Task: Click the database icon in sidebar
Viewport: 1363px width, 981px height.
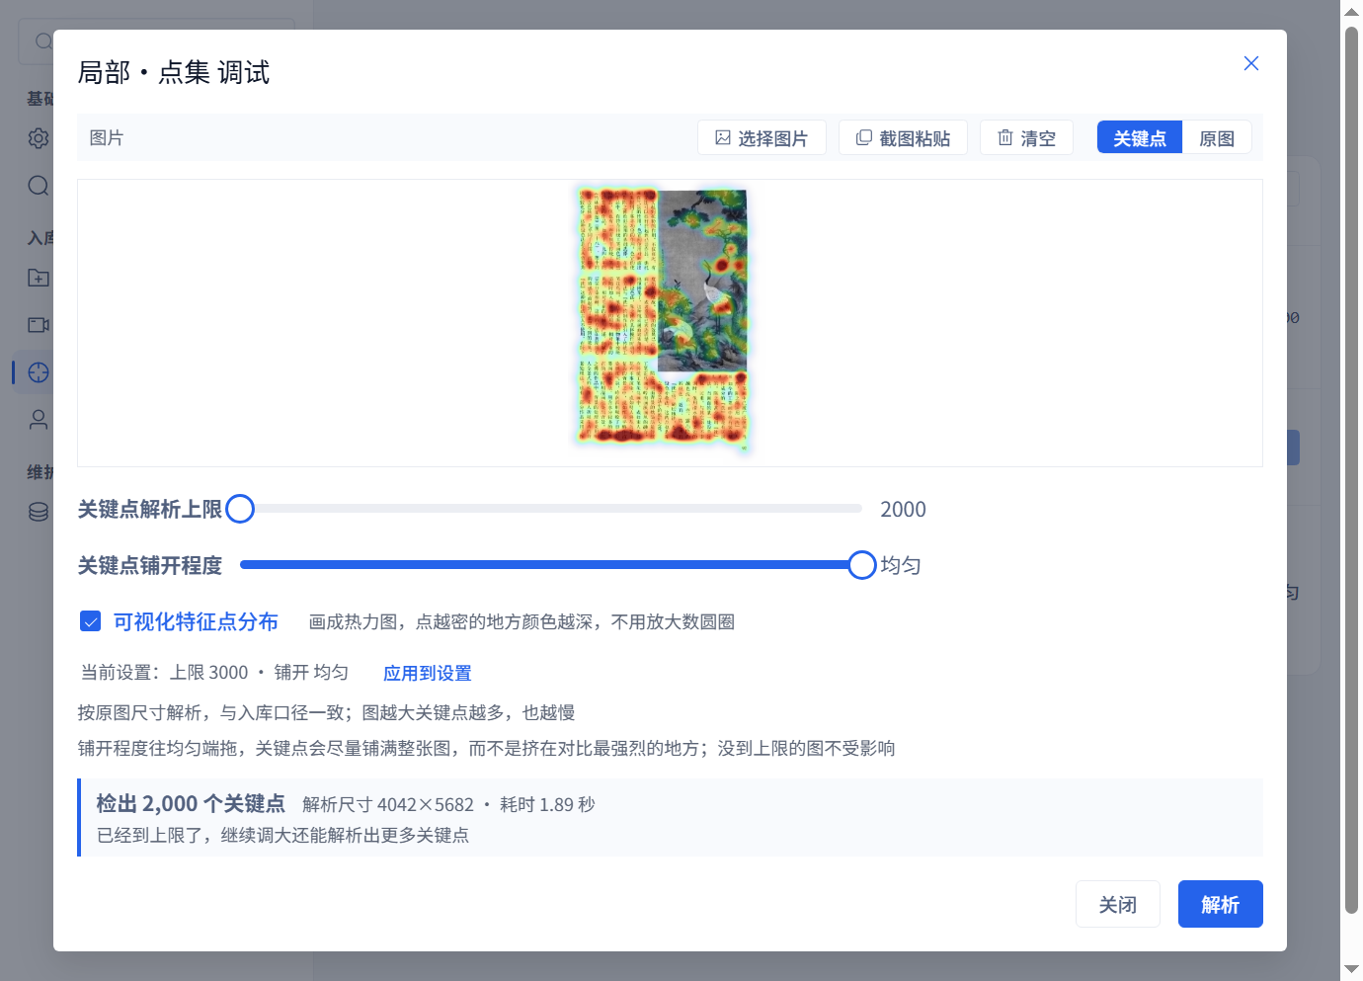Action: tap(39, 512)
